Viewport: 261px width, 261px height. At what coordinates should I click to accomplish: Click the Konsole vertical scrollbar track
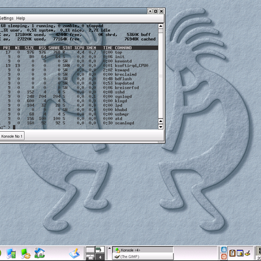[x=161, y=74]
